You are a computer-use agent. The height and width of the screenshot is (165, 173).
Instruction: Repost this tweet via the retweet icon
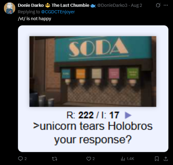click(54, 159)
